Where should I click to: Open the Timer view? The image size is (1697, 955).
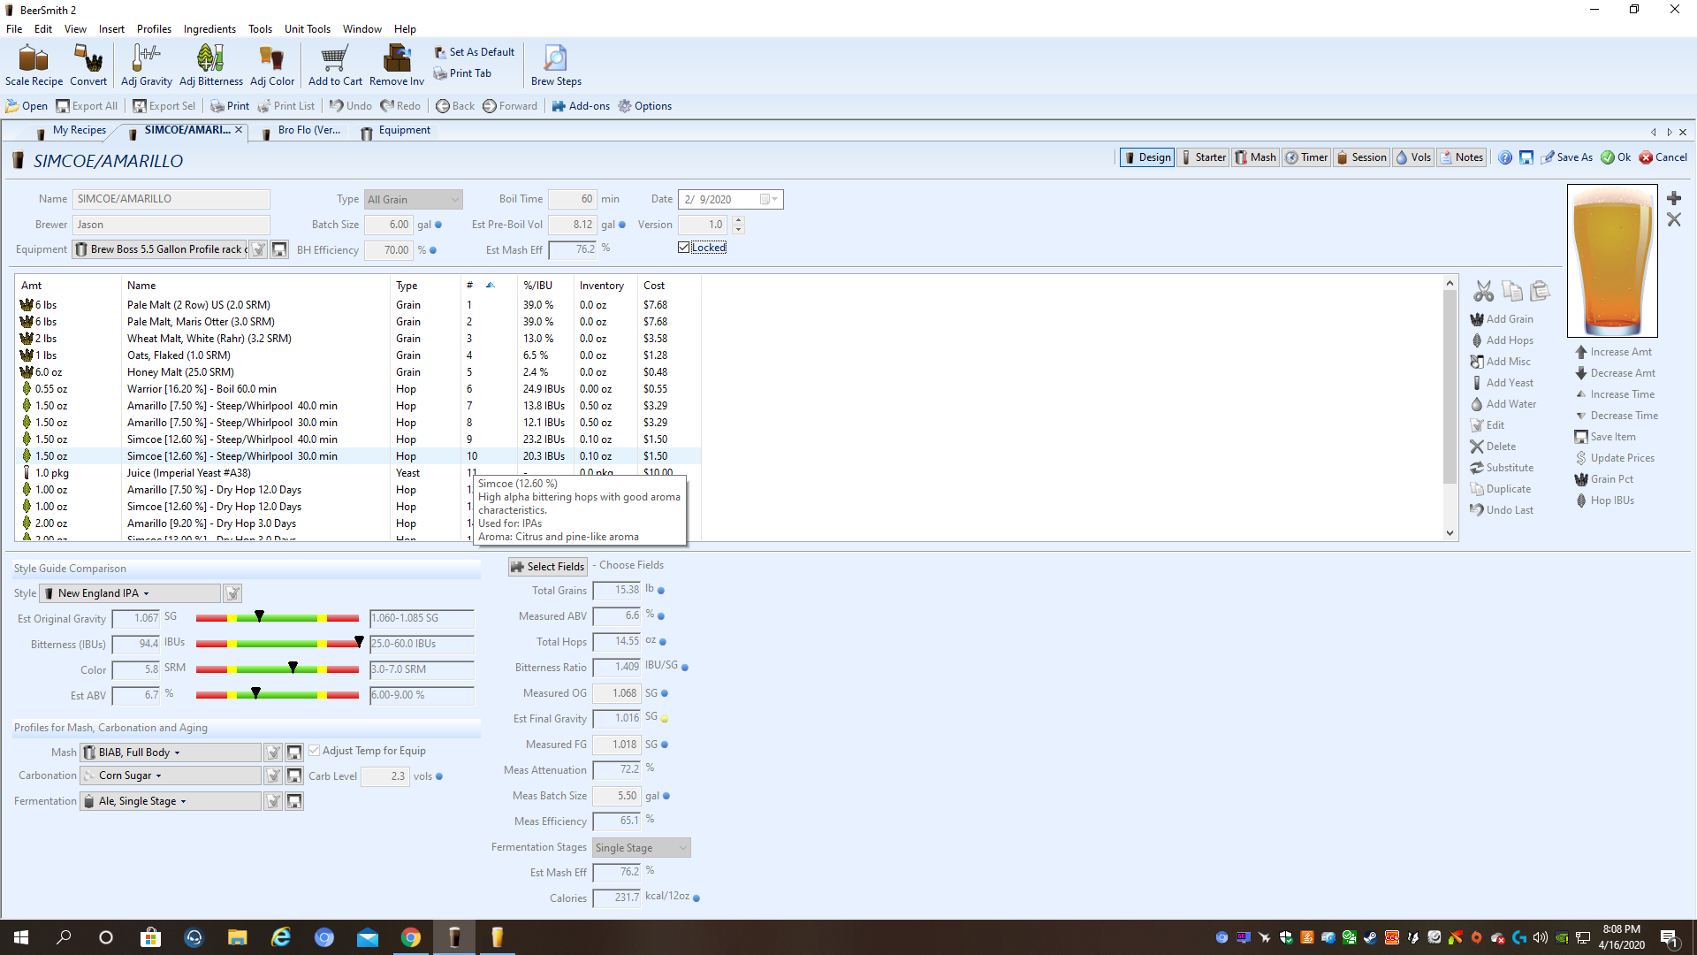[1306, 157]
